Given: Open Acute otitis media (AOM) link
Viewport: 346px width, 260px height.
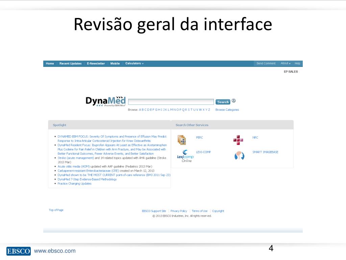Looking at the screenshot, I should tap(73, 167).
